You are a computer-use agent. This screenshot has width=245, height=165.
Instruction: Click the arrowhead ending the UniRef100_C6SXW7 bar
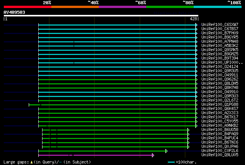click(x=197, y=25)
